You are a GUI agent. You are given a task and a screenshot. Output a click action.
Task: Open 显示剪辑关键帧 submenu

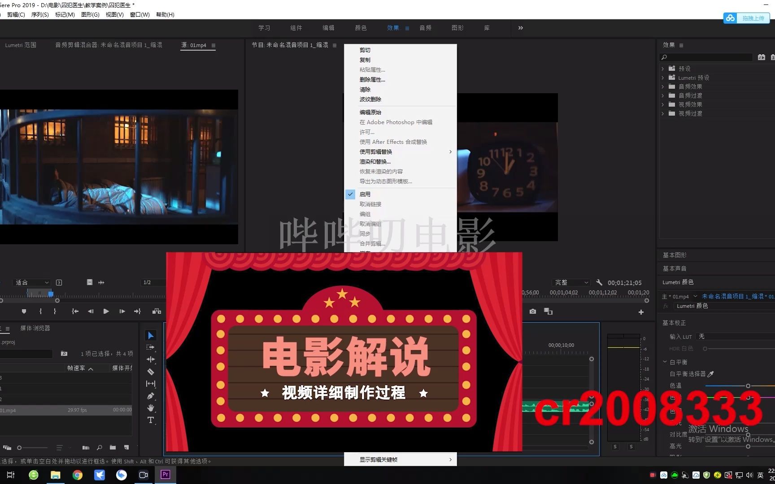tap(401, 459)
